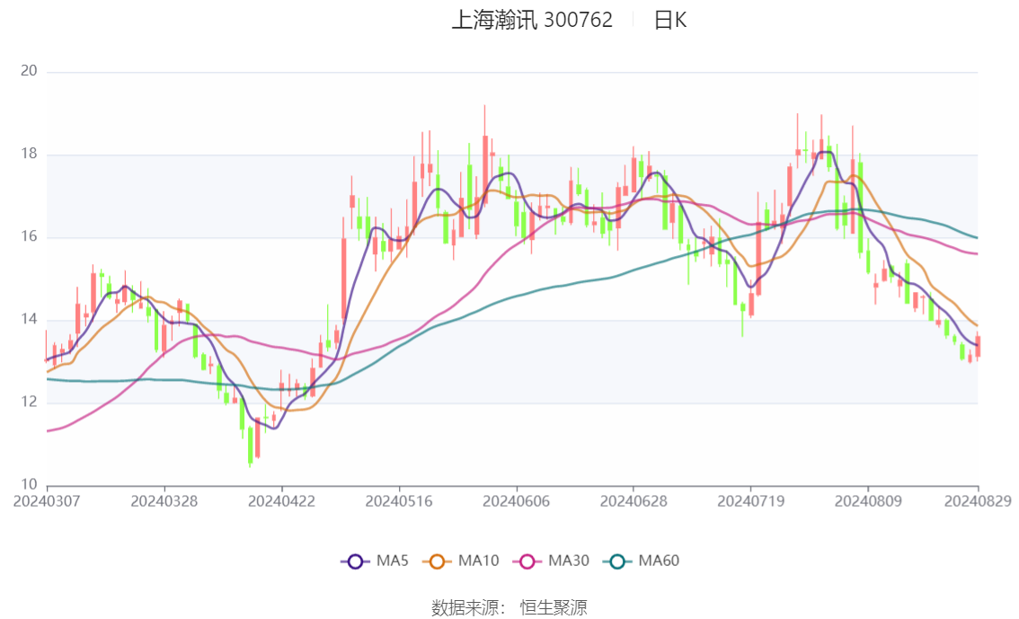Select x-axis date label 20240516
1019x619 pixels.
click(399, 501)
